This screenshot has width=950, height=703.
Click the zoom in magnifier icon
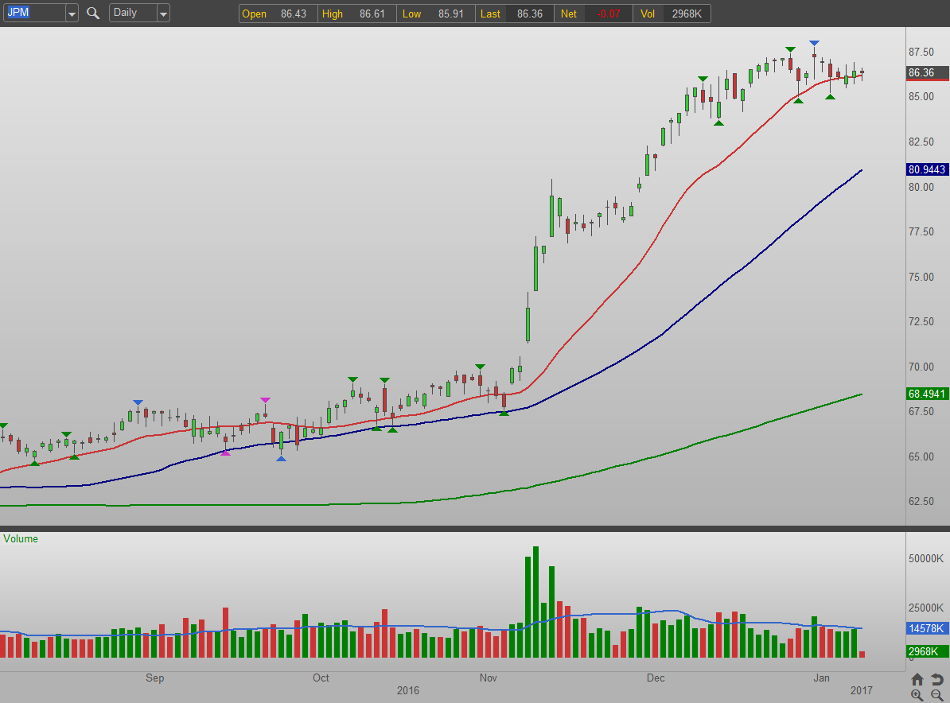tap(917, 695)
